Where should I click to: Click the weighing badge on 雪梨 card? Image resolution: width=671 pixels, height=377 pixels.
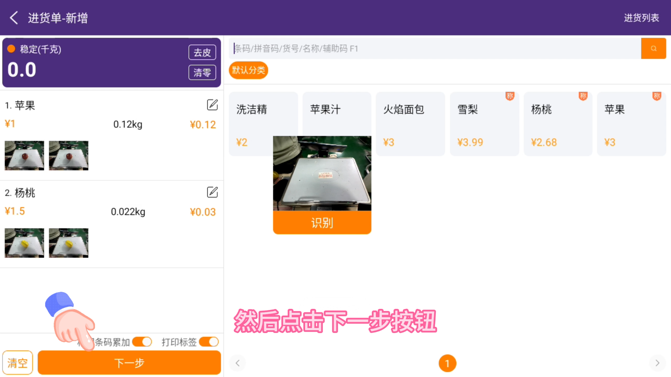point(510,96)
